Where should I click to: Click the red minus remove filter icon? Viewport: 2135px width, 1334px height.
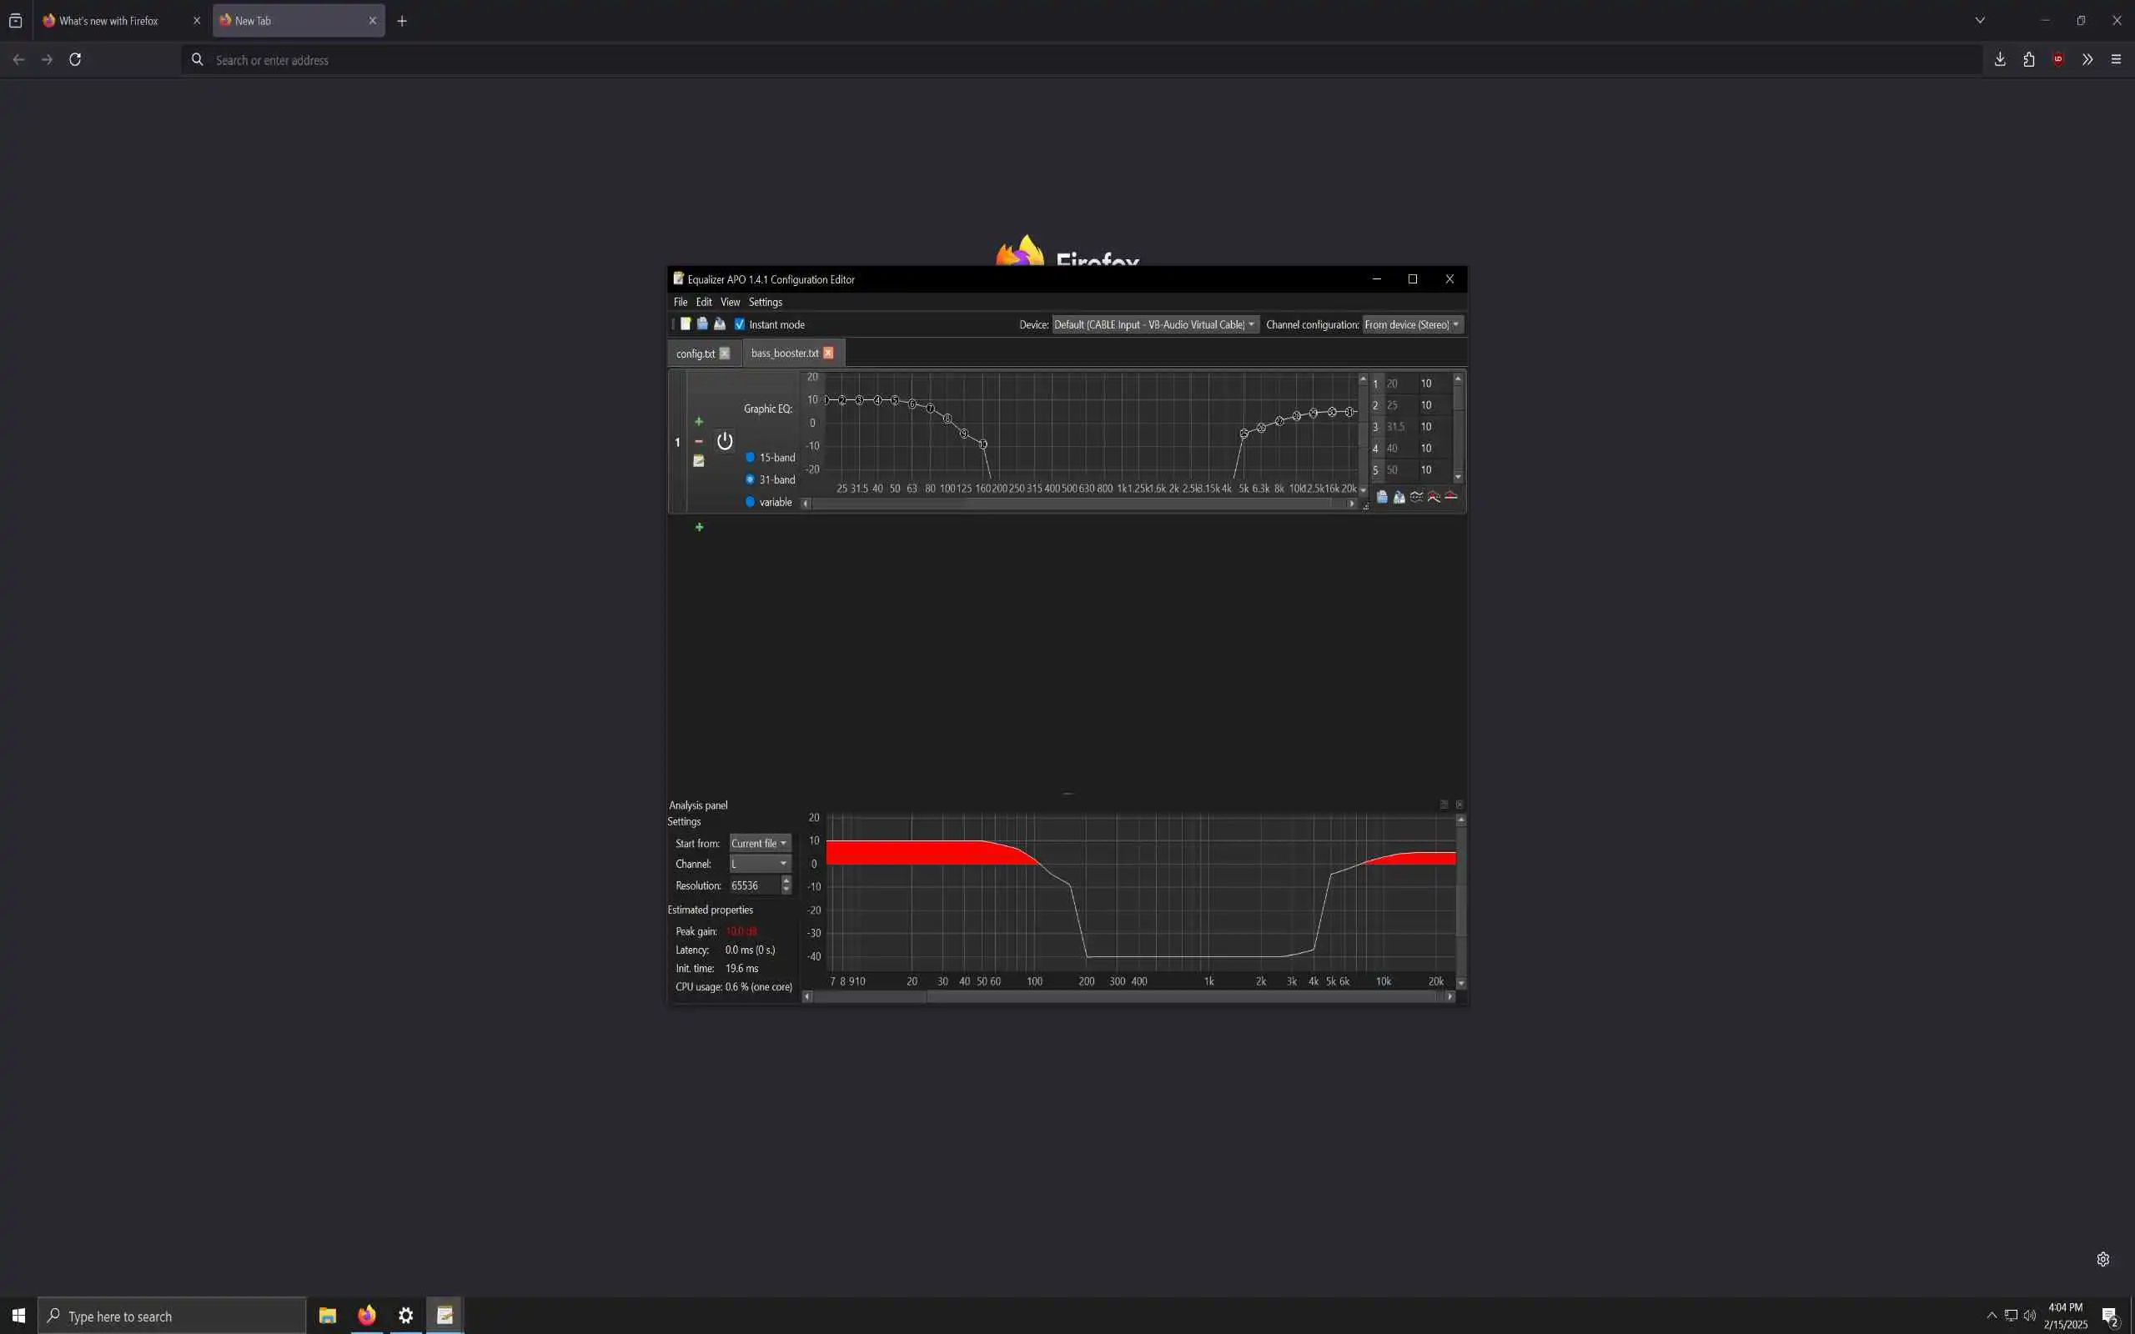click(699, 441)
